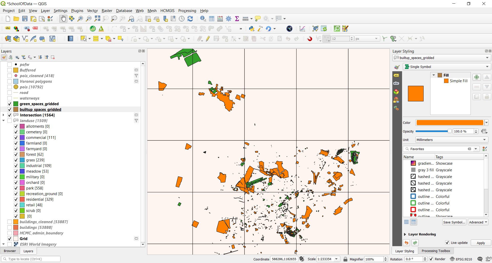Select the Pan Map hand tool
This screenshot has width=492, height=263.
(63, 19)
